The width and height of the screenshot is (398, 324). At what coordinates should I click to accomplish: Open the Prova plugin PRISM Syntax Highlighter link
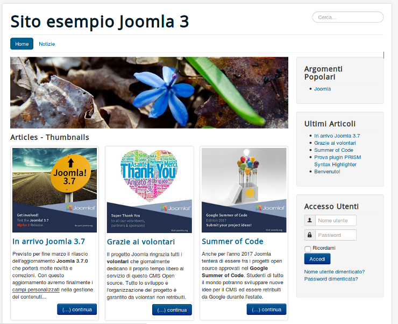338,161
